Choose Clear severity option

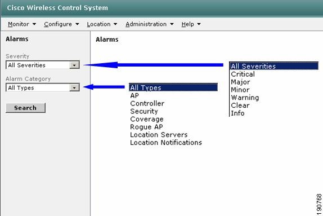240,105
